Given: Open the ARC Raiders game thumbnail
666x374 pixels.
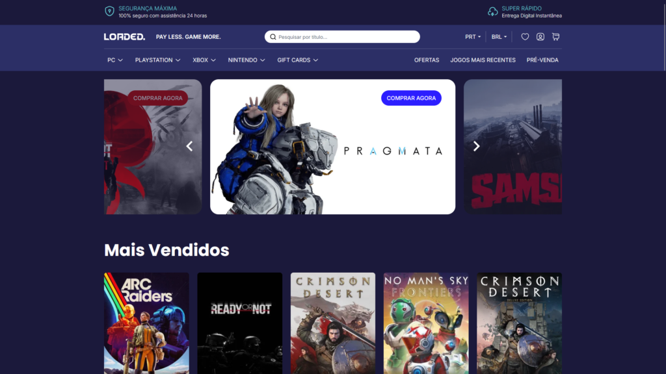Looking at the screenshot, I should click(x=146, y=323).
